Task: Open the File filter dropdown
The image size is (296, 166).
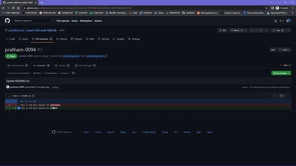Action: coord(37,73)
